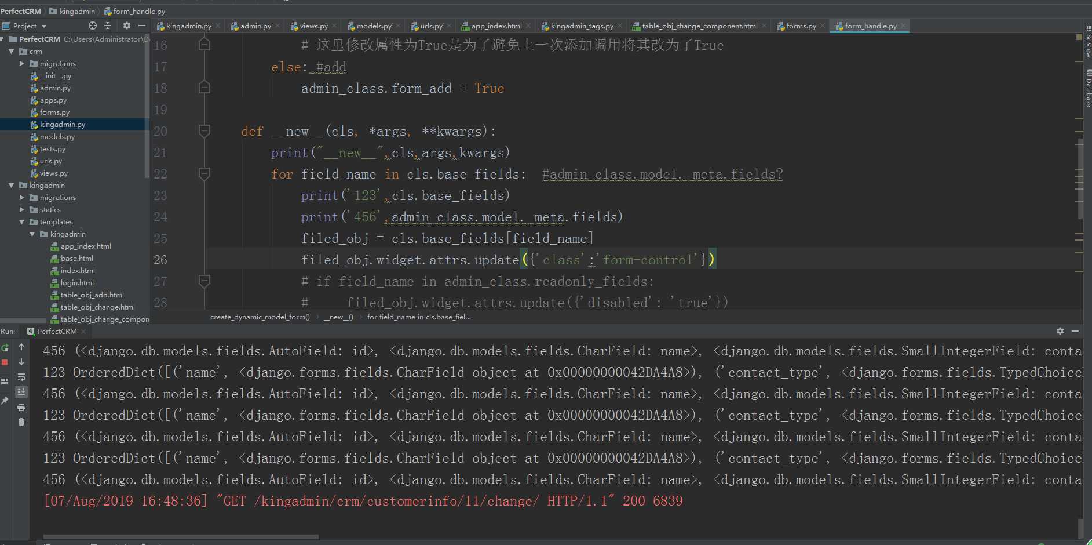The height and width of the screenshot is (545, 1092).
Task: Select tests.py in project tree
Action: tap(53, 149)
